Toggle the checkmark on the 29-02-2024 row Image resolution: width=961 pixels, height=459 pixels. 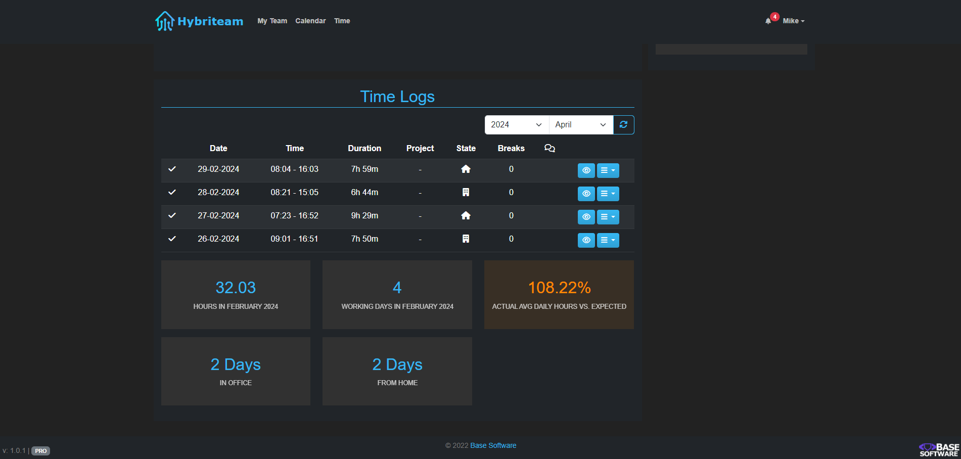click(172, 169)
